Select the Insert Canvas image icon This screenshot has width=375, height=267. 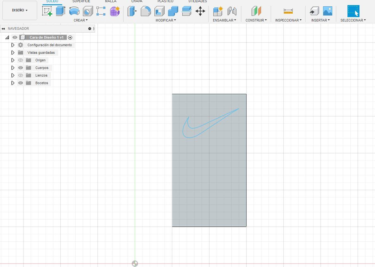pos(328,11)
